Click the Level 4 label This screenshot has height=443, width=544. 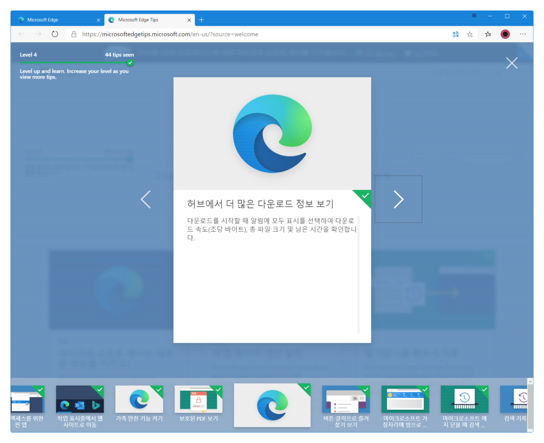click(28, 55)
